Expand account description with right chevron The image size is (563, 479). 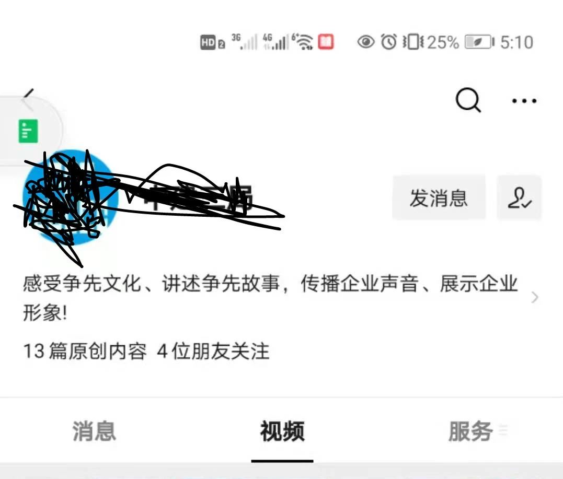535,297
